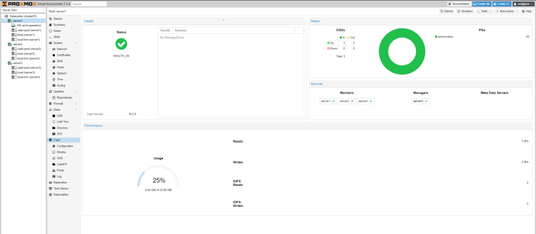Collapse the Updates menu section

tap(76, 91)
